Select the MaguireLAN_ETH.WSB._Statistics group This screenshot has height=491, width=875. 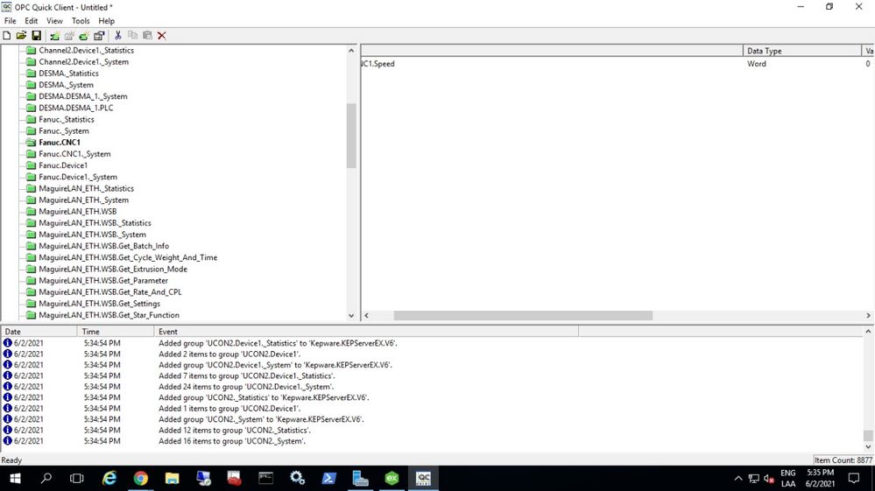coord(95,223)
